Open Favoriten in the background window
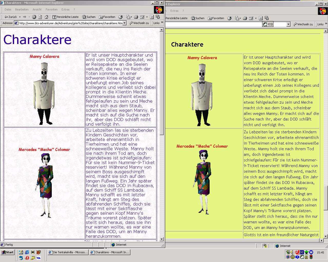The width and height of the screenshot is (328, 262). [216, 18]
